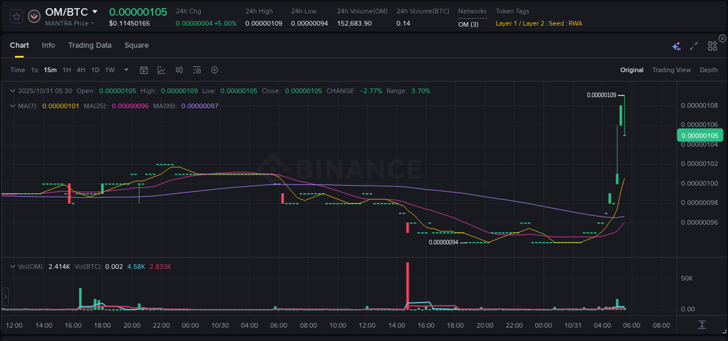Open chart settings via the hexagon icon
Screen dimensions: 728x341
click(214, 70)
